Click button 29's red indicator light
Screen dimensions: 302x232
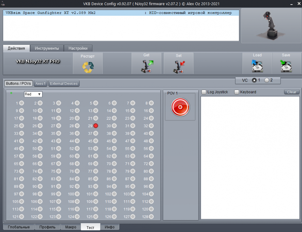(x=95, y=126)
